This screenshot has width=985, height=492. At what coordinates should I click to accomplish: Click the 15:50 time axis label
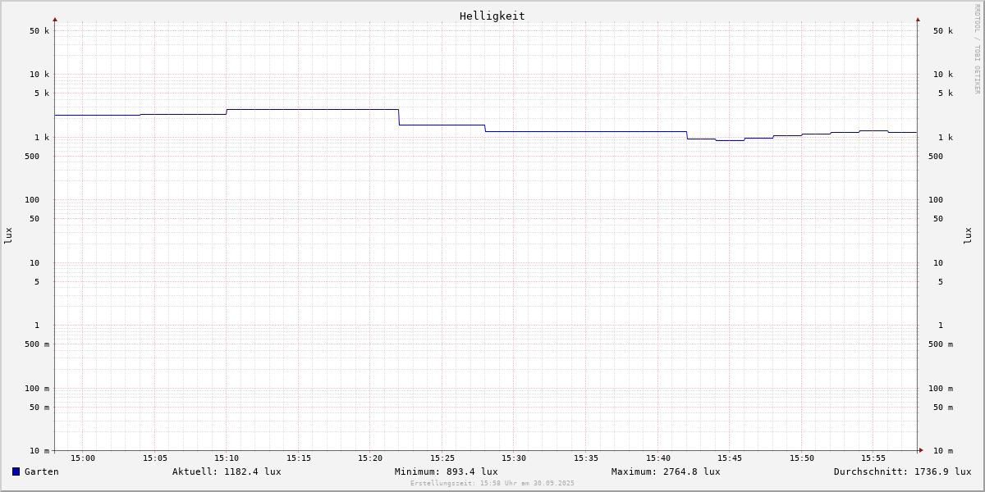[802, 458]
